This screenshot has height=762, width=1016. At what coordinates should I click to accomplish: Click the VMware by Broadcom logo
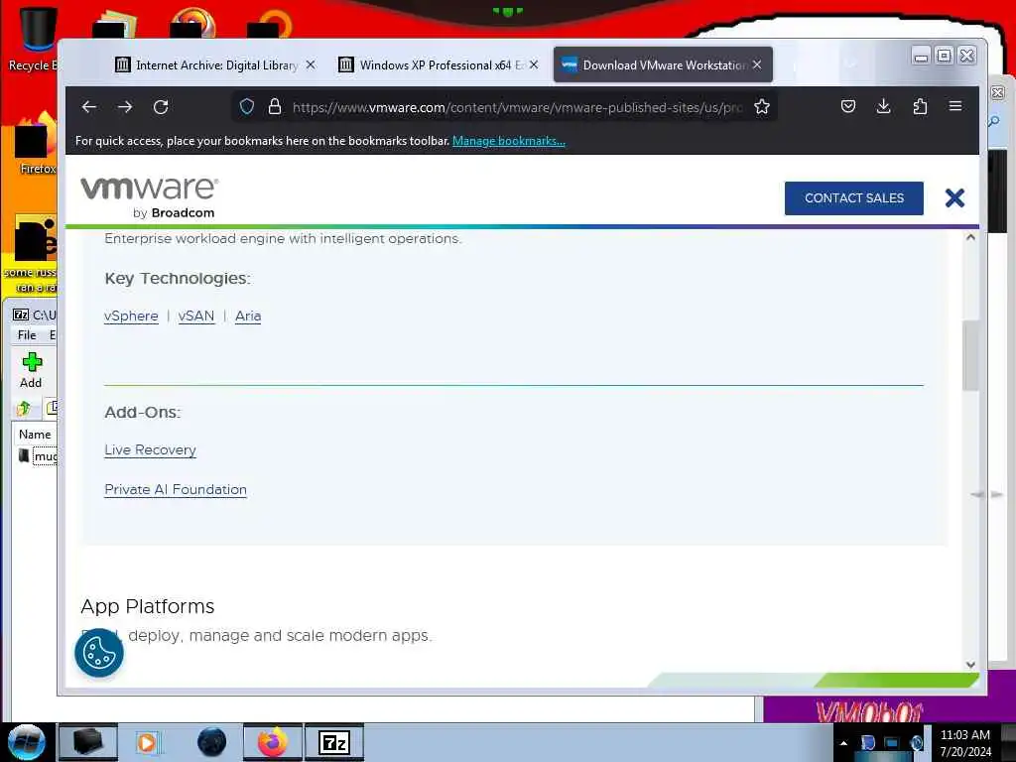tap(149, 197)
